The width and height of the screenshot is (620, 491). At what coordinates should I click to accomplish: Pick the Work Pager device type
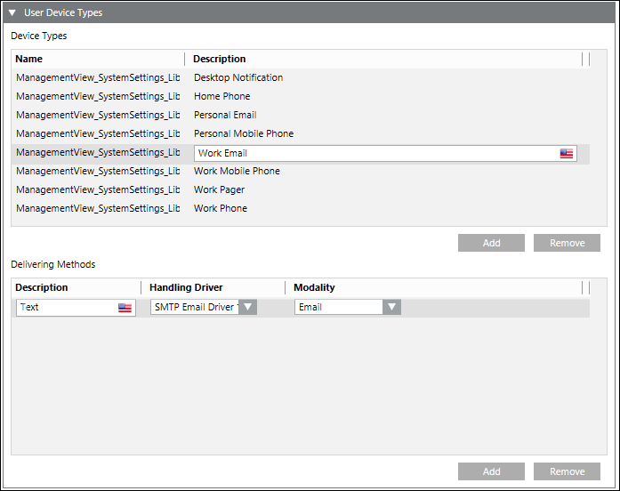tap(219, 189)
